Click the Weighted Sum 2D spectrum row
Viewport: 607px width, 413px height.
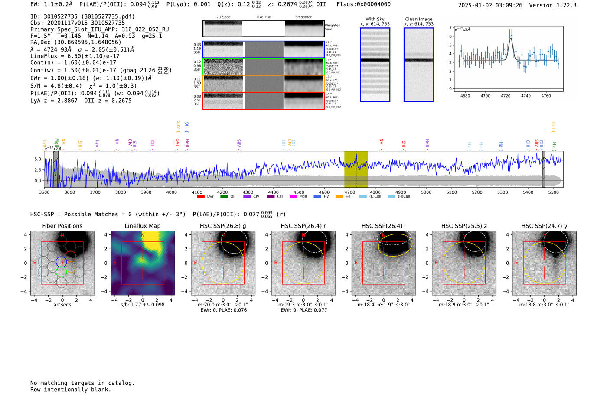point(264,29)
